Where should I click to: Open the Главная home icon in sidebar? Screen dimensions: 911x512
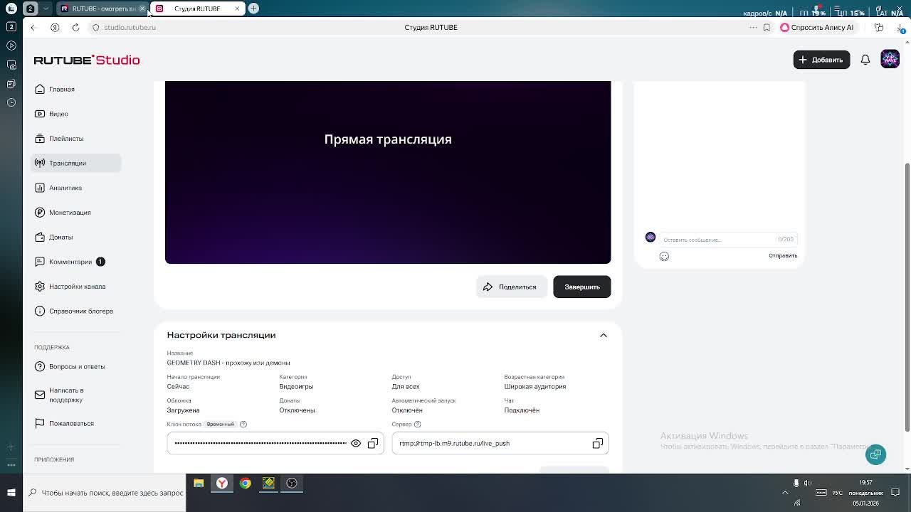(x=40, y=89)
